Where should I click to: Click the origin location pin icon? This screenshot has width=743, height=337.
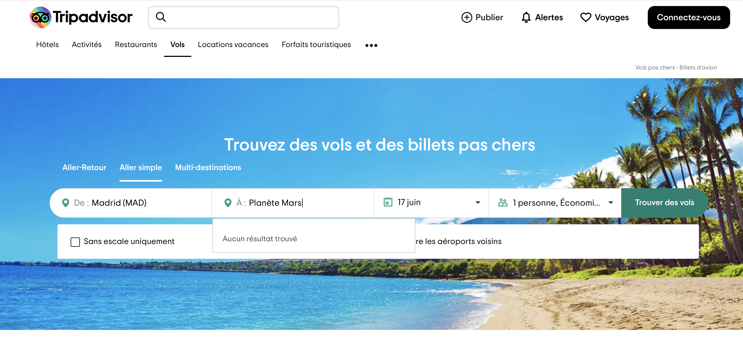[65, 203]
